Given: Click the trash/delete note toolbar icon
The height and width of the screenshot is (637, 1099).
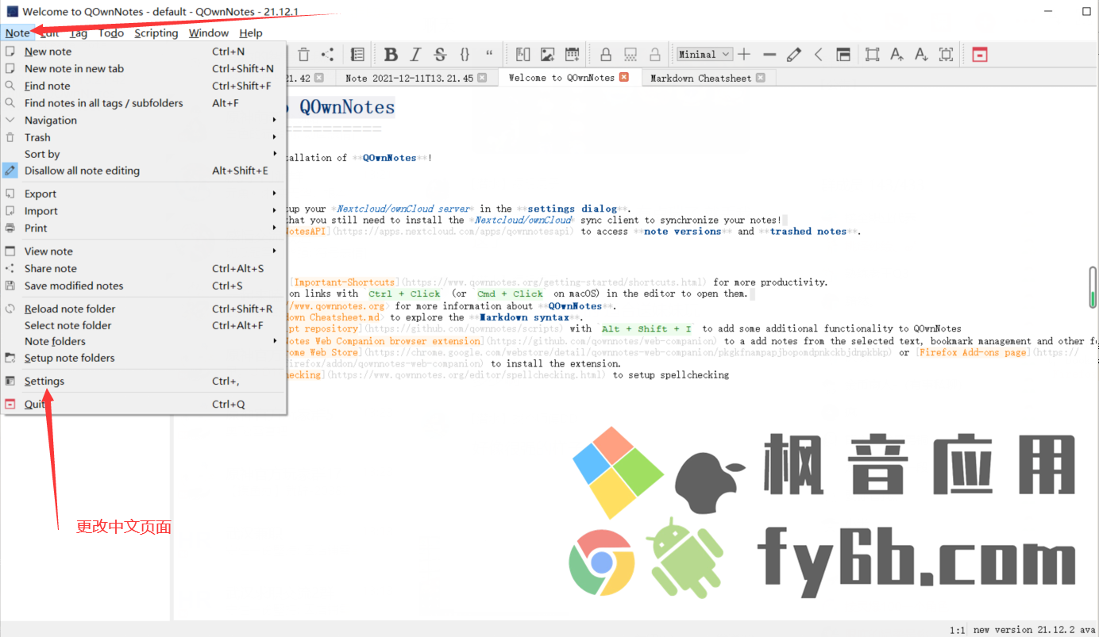Looking at the screenshot, I should click(x=303, y=55).
